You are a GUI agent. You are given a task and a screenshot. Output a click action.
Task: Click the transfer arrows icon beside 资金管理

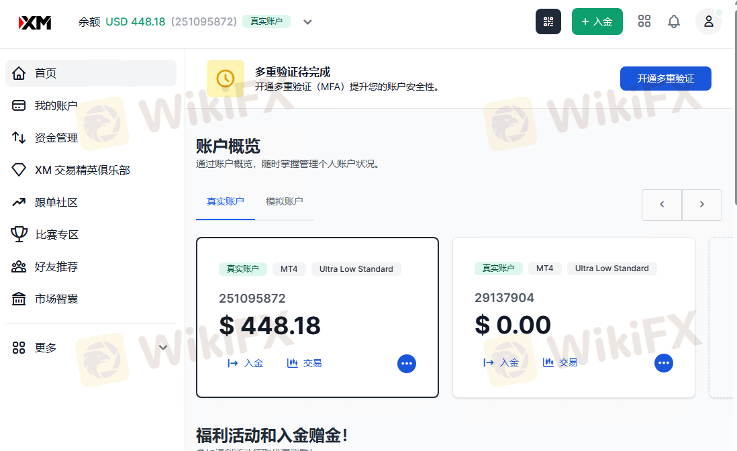click(x=19, y=138)
